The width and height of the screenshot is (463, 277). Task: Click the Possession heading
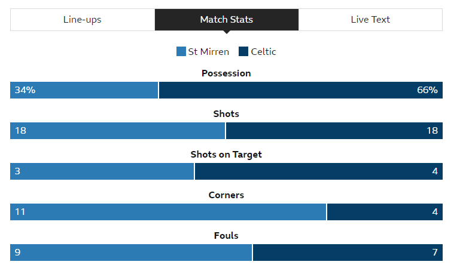pos(226,73)
